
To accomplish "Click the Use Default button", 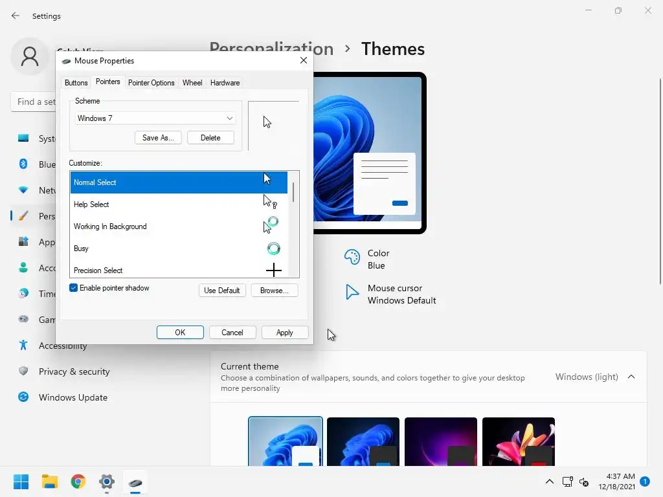I will (222, 291).
